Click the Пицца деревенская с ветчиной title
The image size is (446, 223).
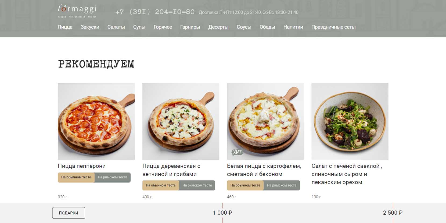[x=171, y=170]
